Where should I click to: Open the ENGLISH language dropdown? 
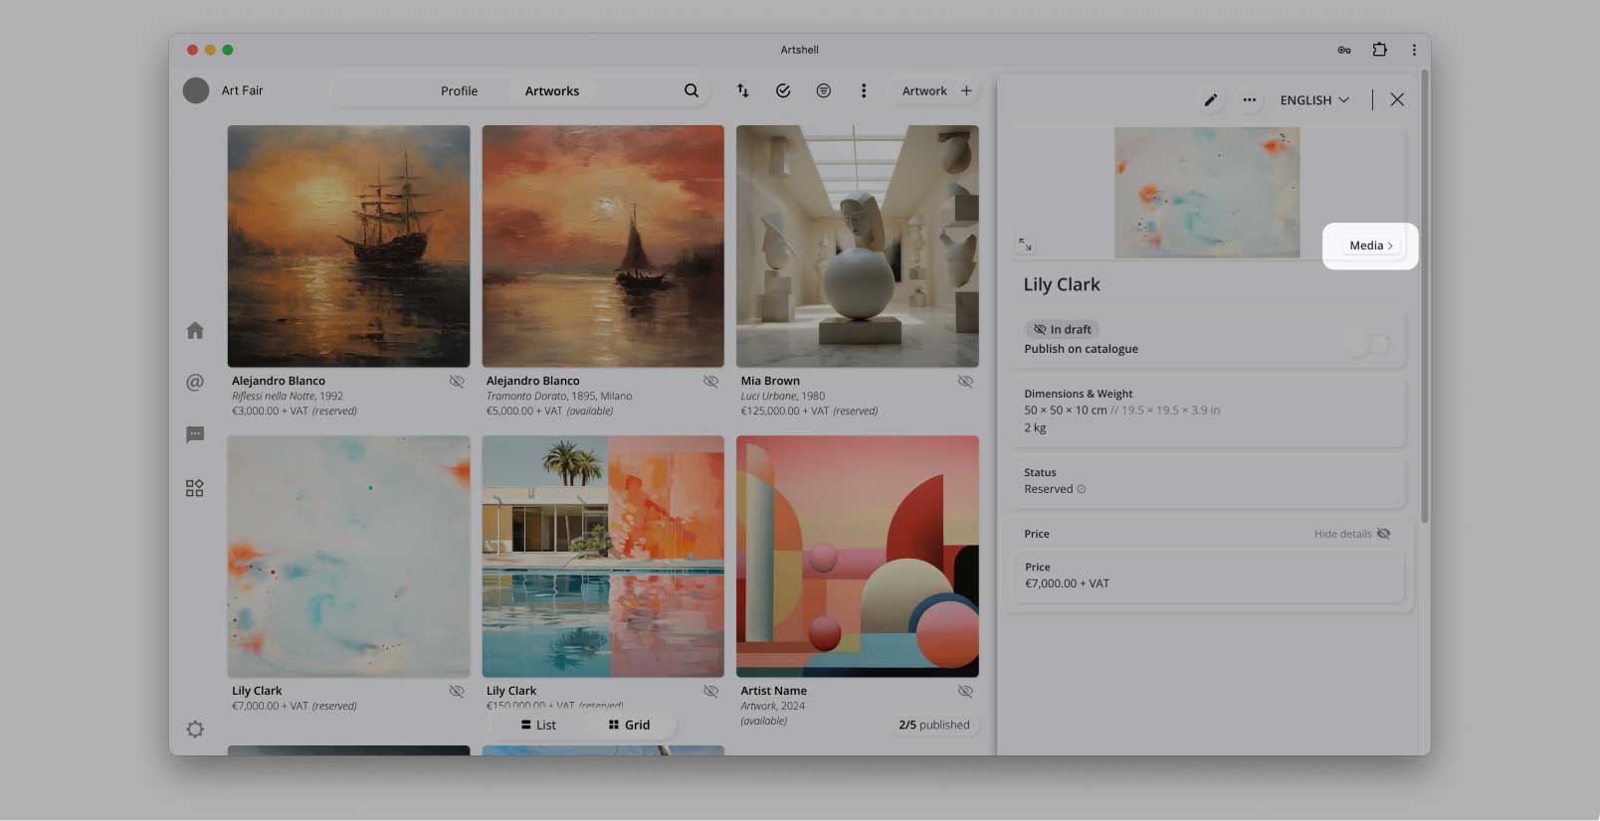click(1314, 100)
